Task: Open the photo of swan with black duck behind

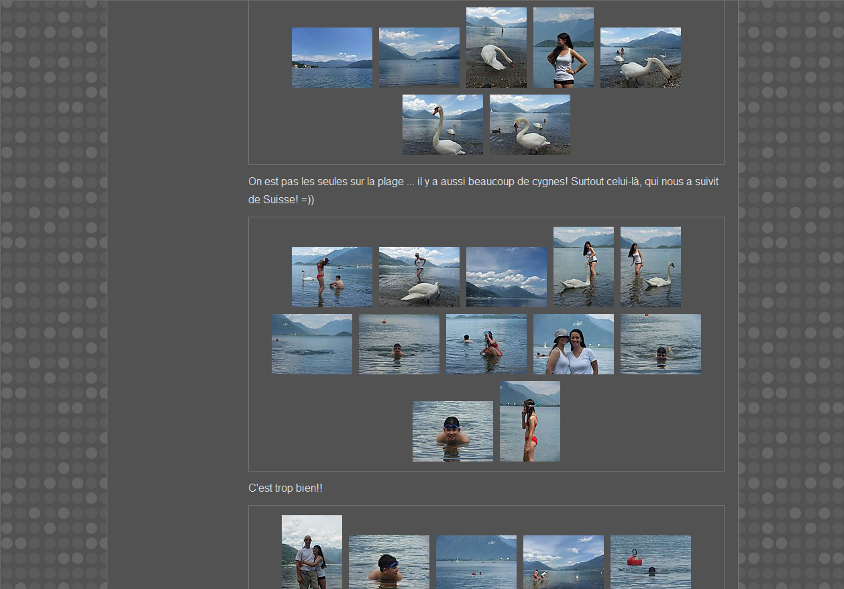Action: 529,125
